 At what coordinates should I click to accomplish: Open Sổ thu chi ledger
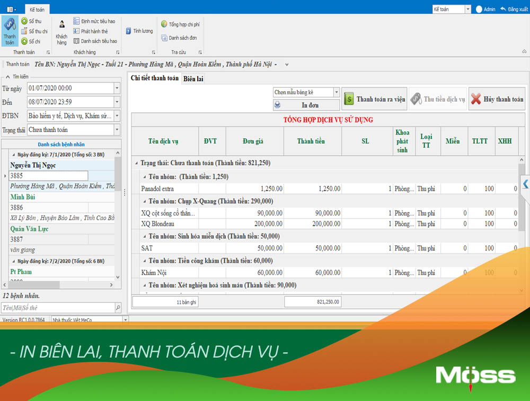tap(34, 31)
